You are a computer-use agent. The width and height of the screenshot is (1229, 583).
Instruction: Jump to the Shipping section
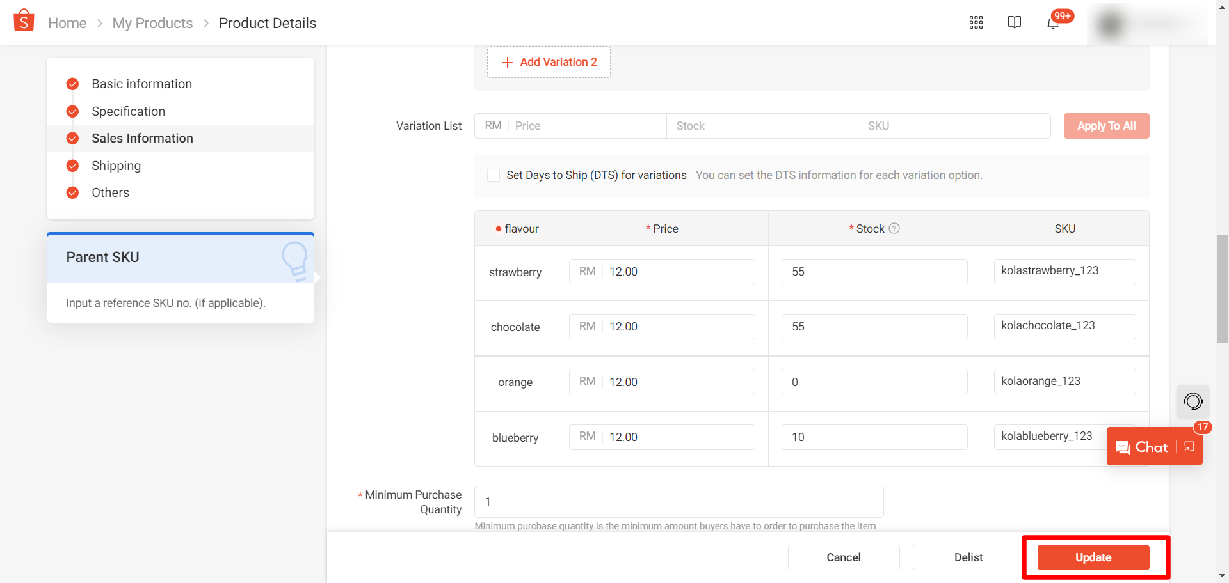[x=116, y=166]
